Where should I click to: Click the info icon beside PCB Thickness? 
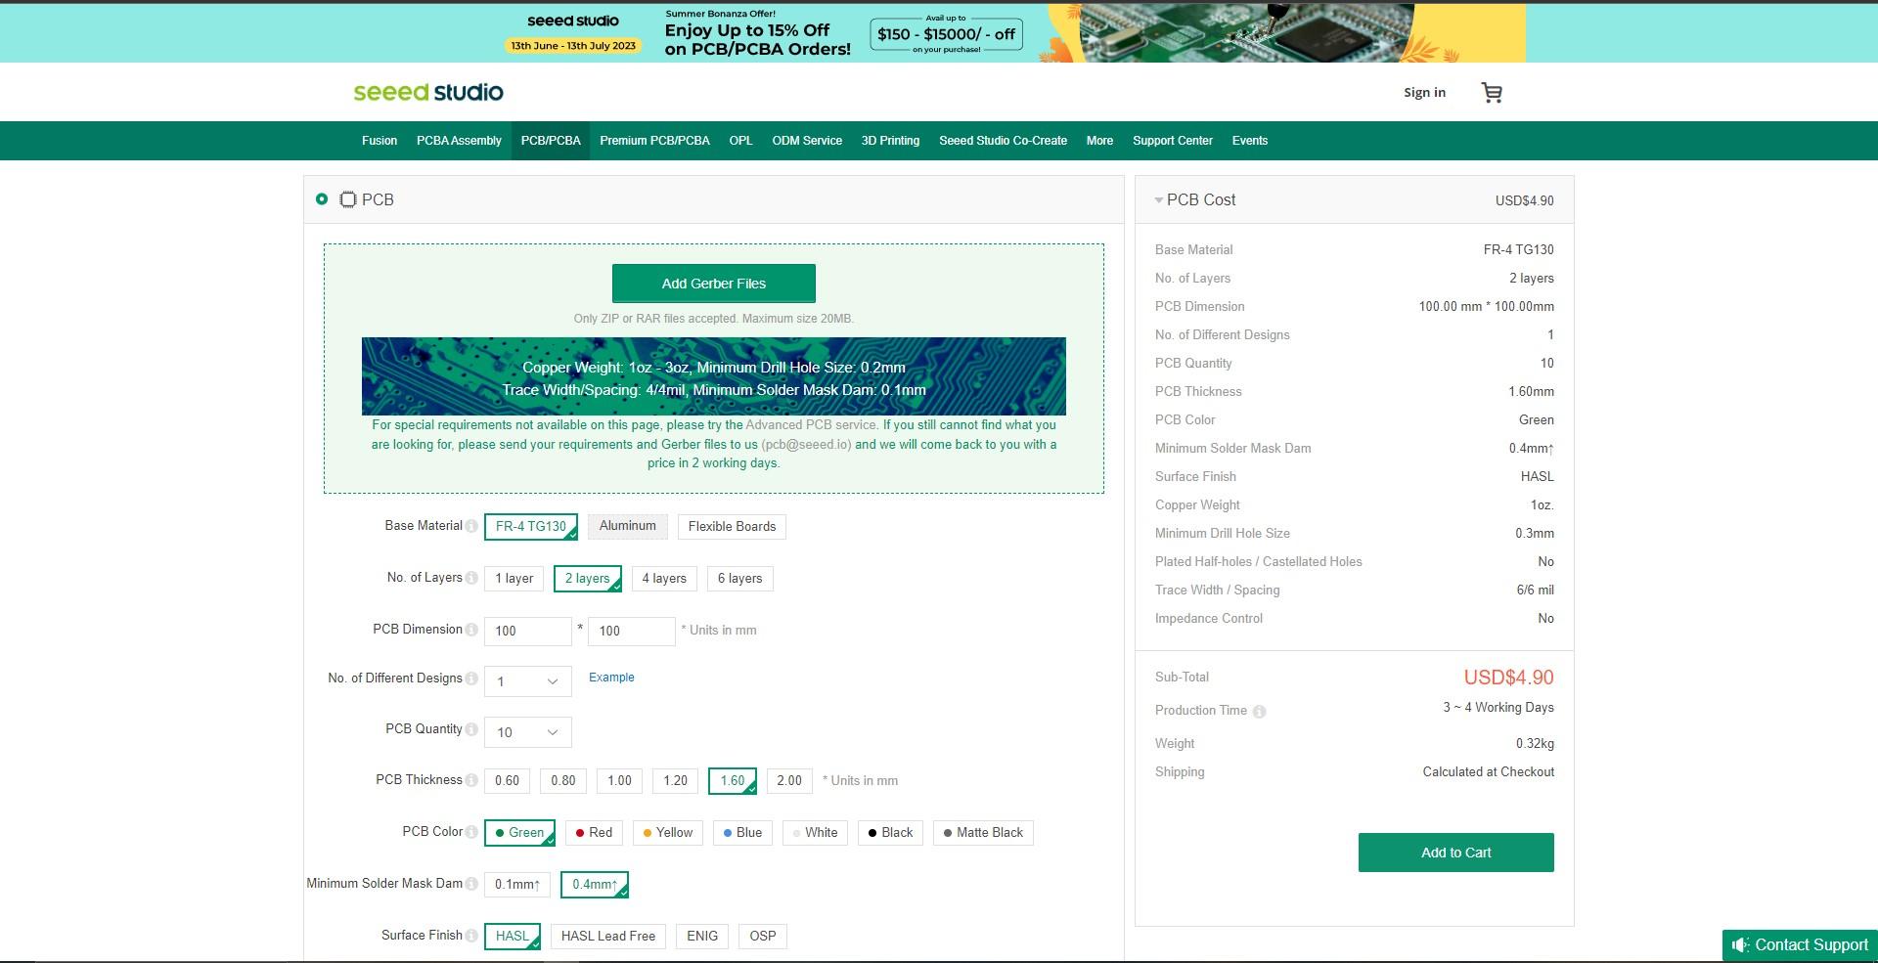(471, 780)
